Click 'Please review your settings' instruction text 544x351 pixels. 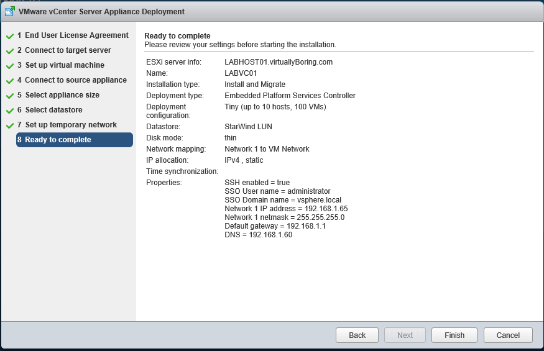240,45
